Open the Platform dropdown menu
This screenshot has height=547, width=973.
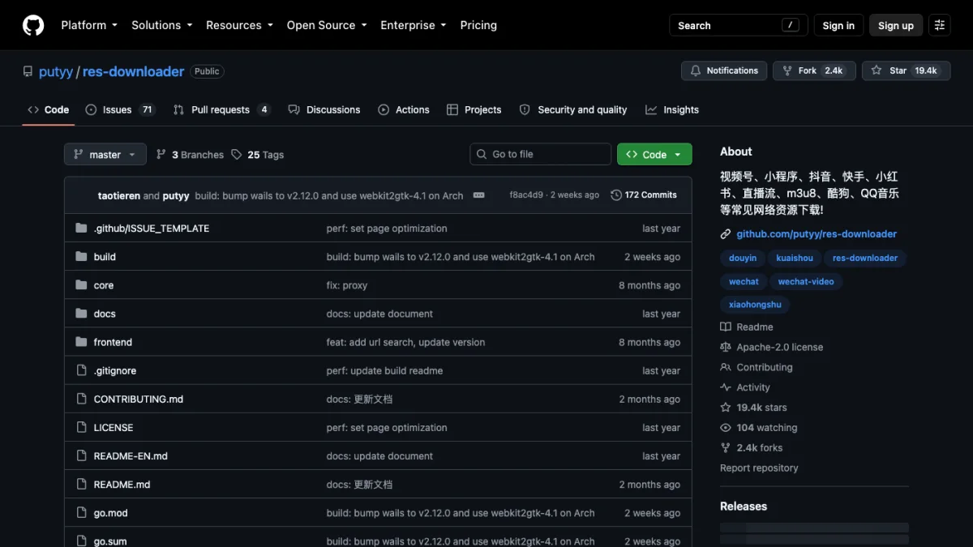tap(89, 25)
